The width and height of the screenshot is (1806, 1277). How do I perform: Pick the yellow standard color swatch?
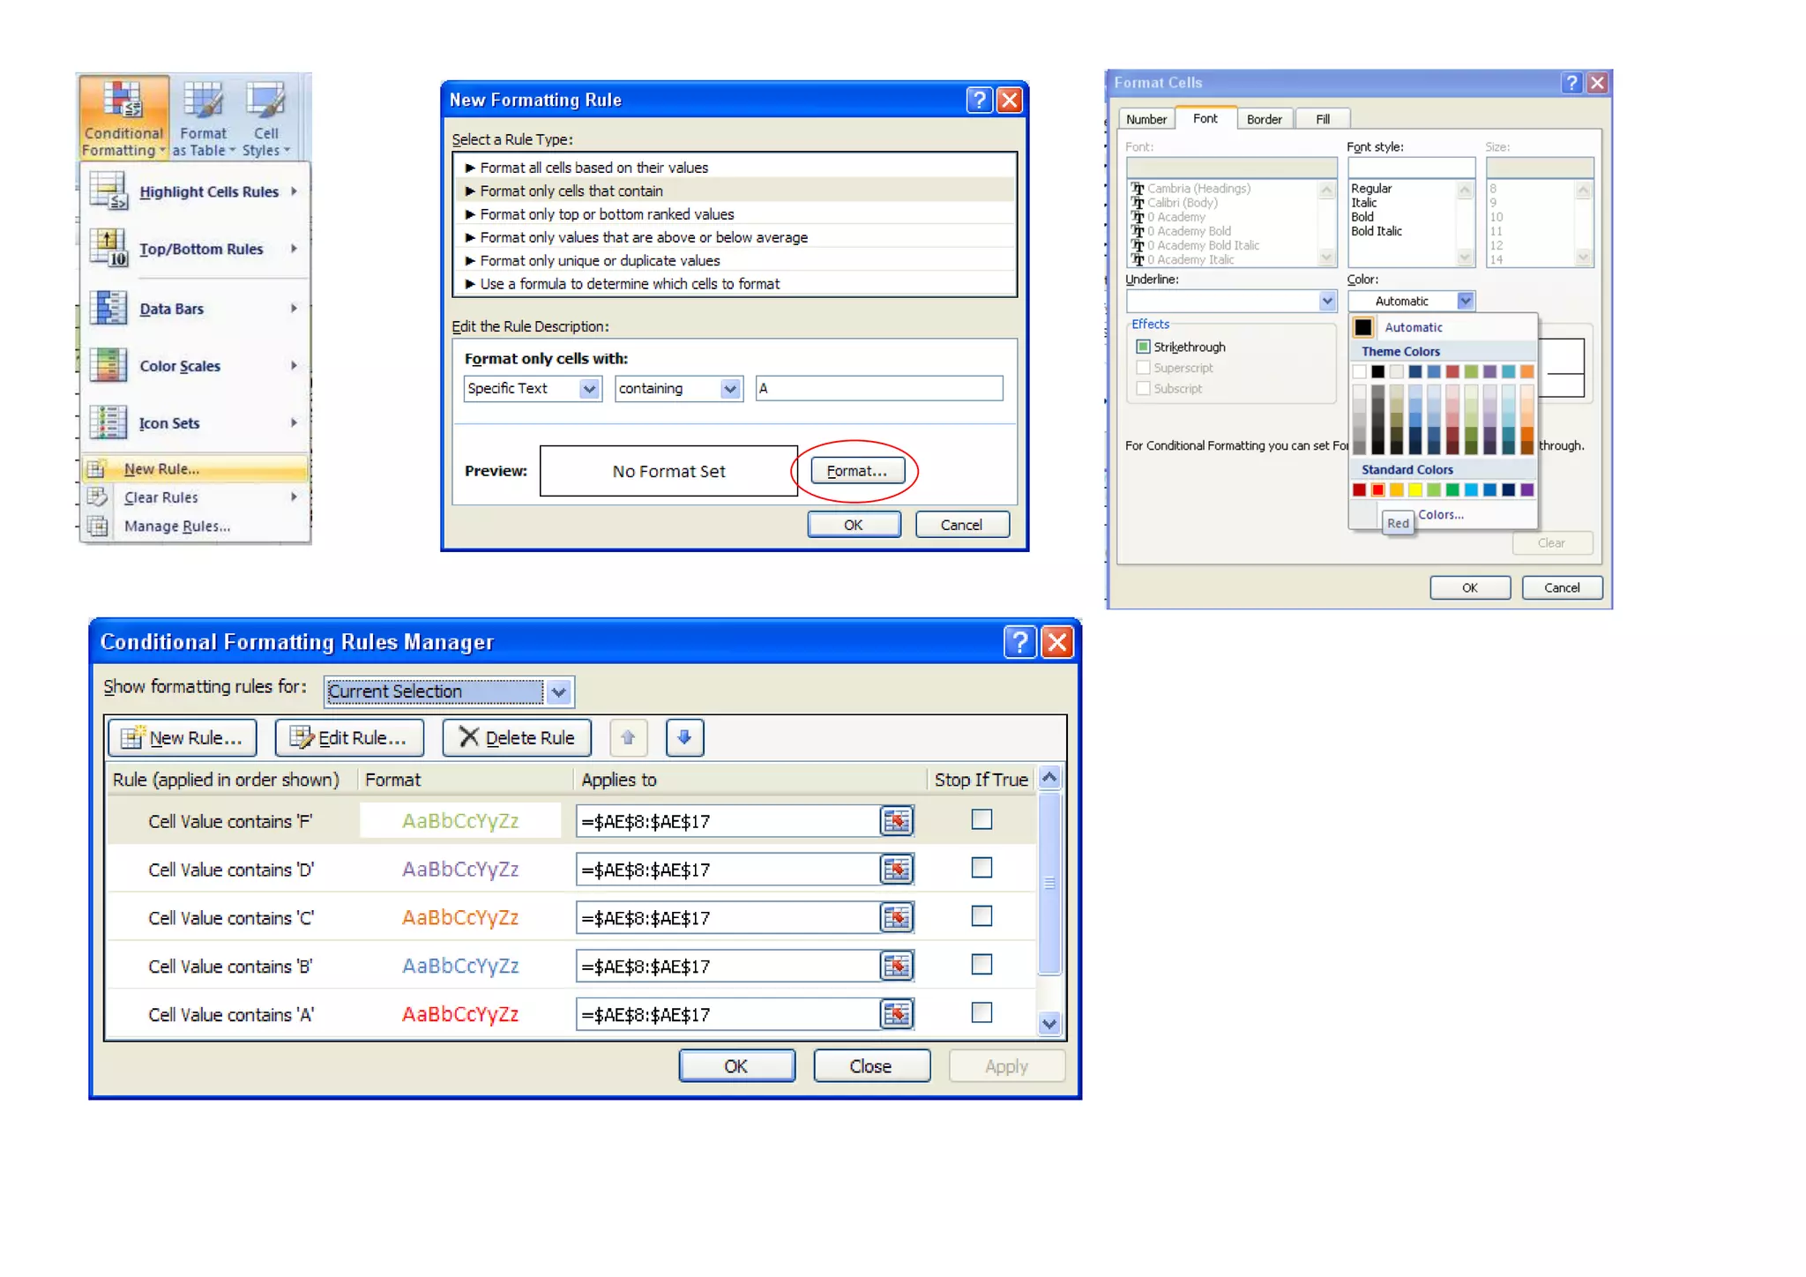(x=1414, y=489)
